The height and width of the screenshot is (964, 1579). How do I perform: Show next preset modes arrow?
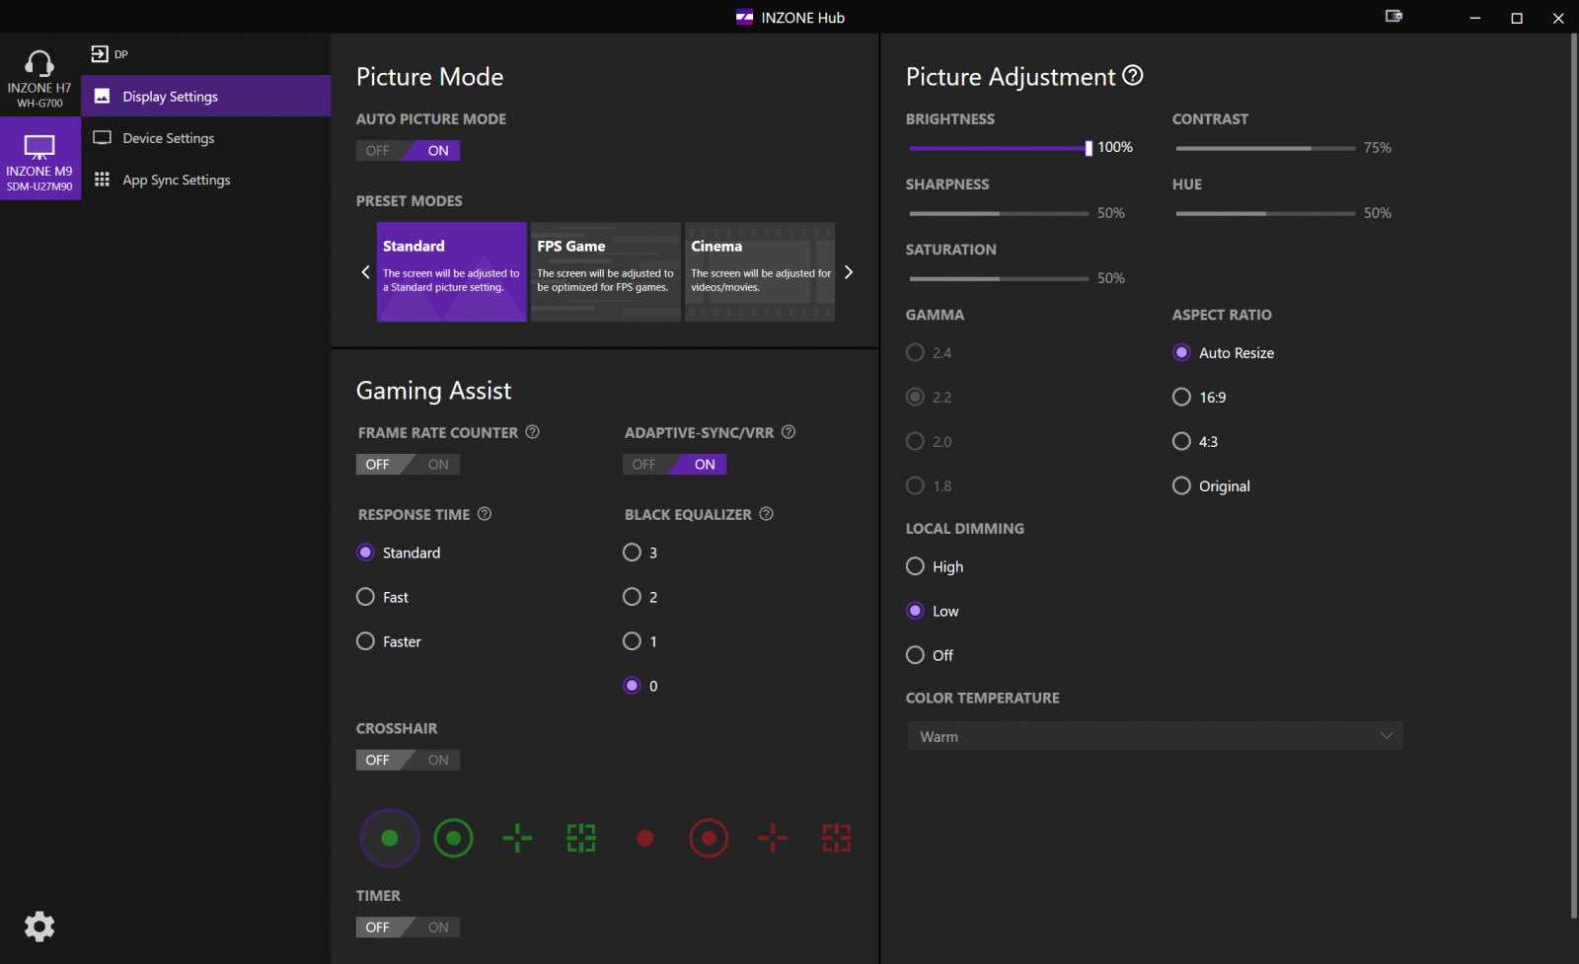tap(849, 272)
